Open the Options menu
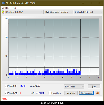Screen dimensions: 104x105 pyautogui.click(x=5, y=8)
